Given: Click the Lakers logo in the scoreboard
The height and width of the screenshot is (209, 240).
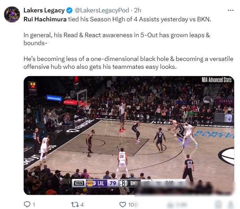Looking at the screenshot, I should coord(91,183).
